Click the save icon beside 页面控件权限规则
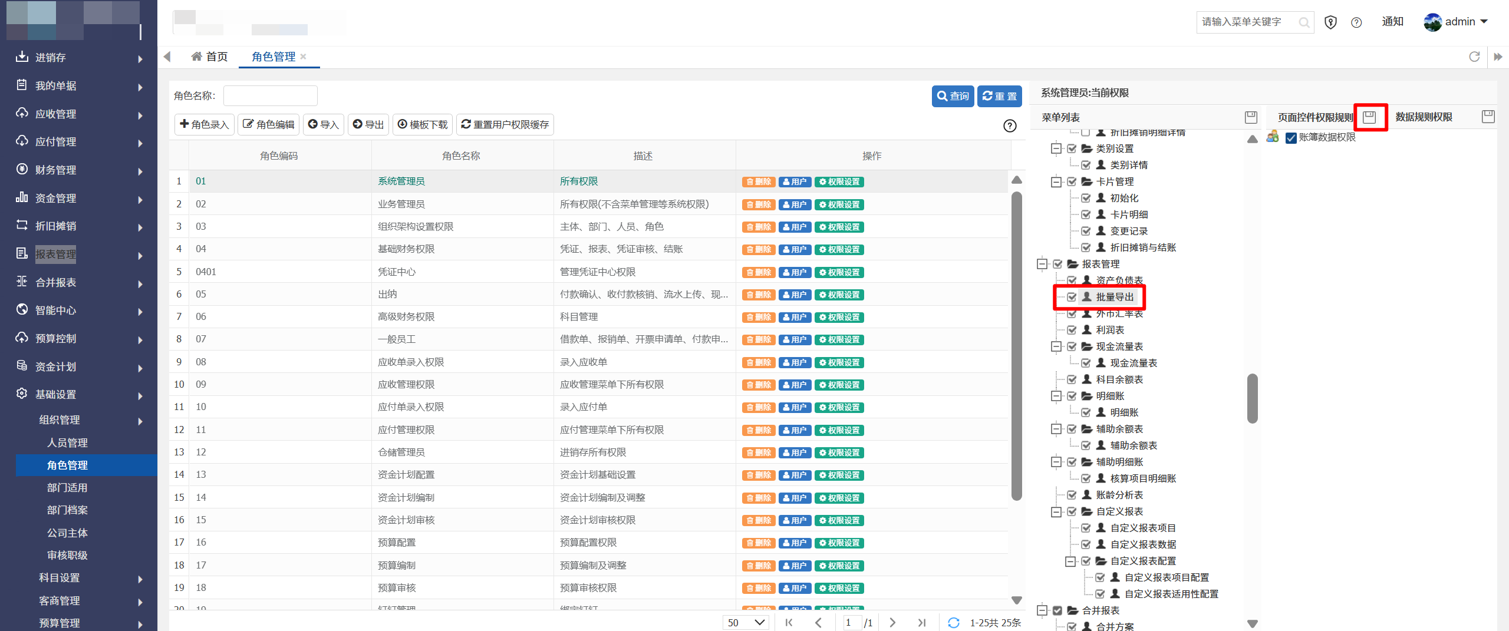1509x631 pixels. (x=1369, y=117)
